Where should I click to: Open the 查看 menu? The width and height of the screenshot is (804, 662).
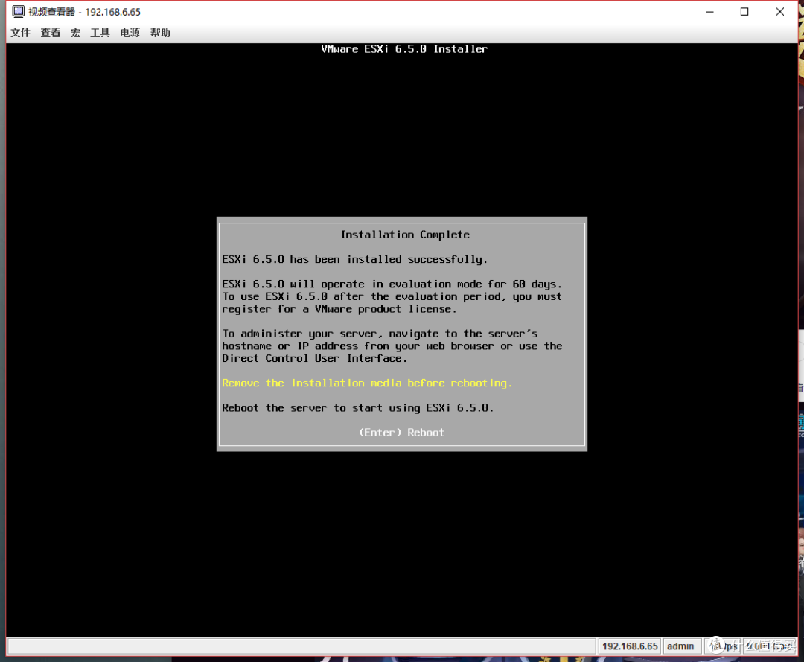51,33
